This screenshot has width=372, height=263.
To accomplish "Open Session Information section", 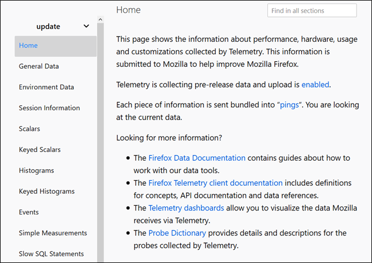I will [x=49, y=108].
